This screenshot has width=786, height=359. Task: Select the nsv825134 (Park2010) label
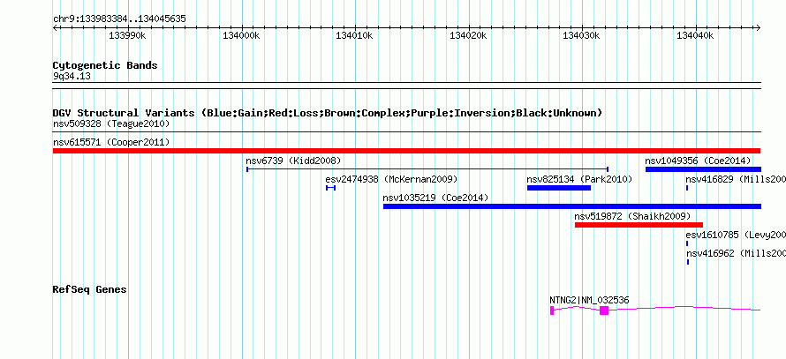pyautogui.click(x=579, y=179)
